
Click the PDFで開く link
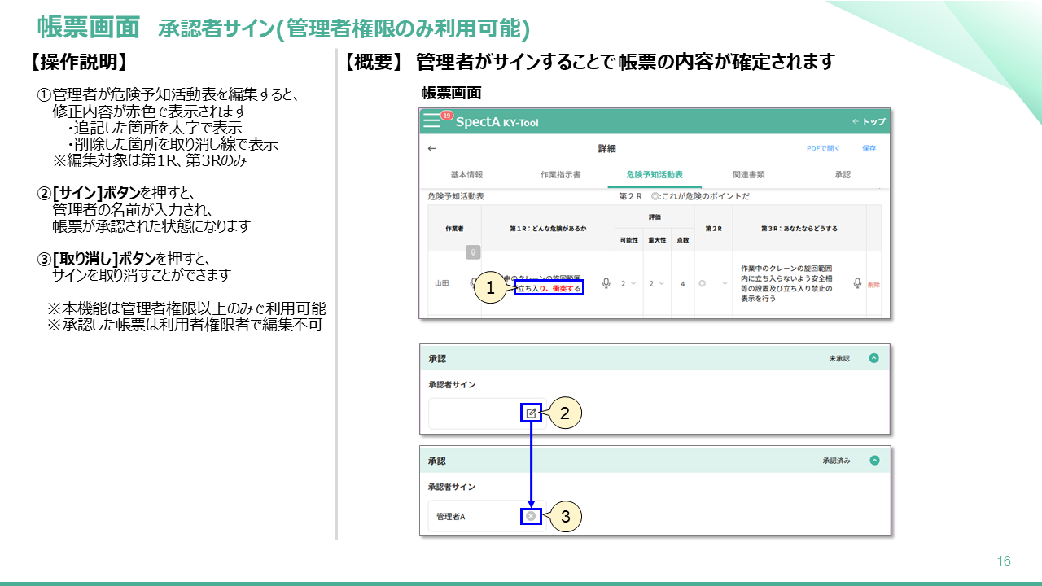tap(823, 149)
